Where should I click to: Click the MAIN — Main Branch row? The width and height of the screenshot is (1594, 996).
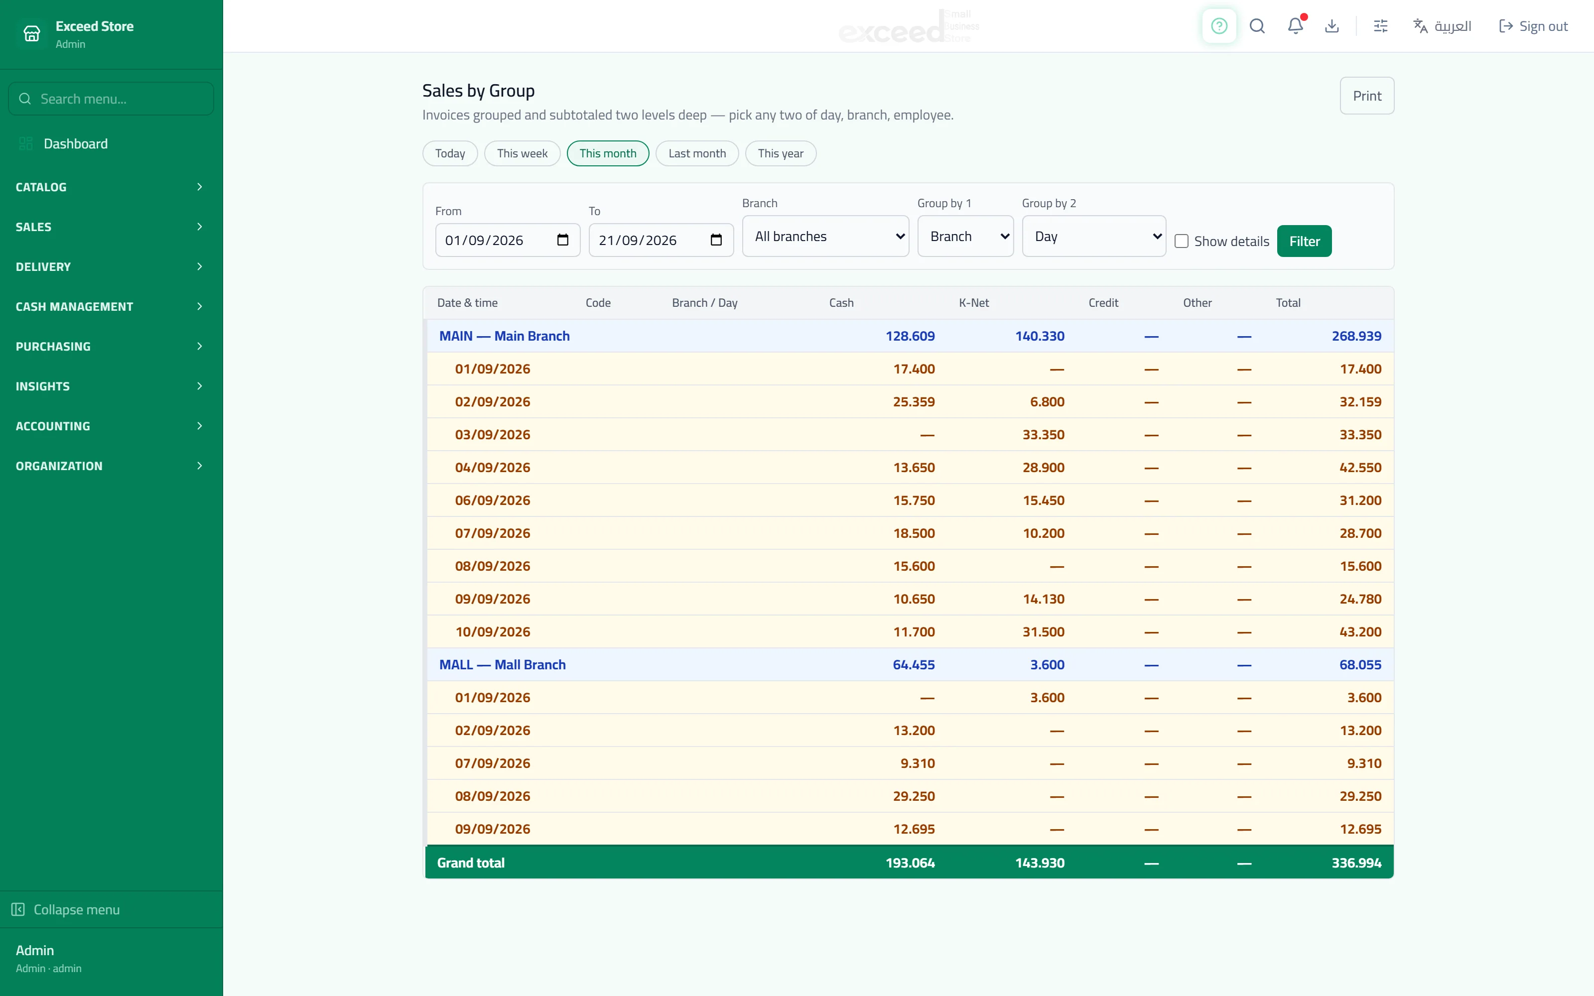click(x=910, y=336)
